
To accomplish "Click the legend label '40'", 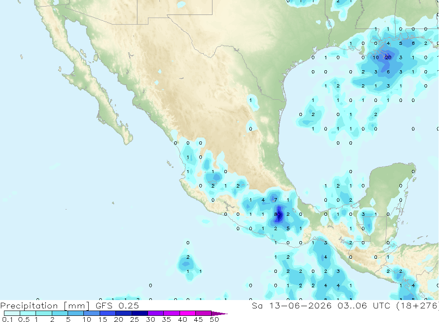I will coord(182,319).
